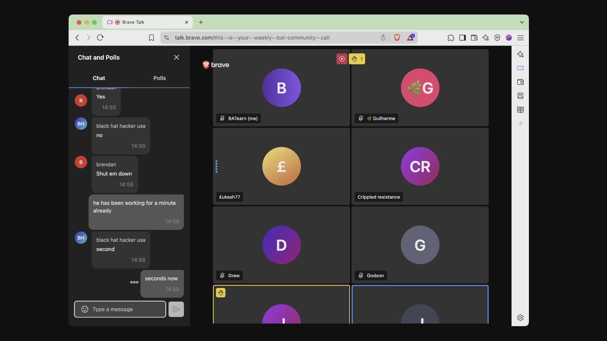Open the Brave Wallet sidebar icon
This screenshot has height=341, width=607.
520,82
